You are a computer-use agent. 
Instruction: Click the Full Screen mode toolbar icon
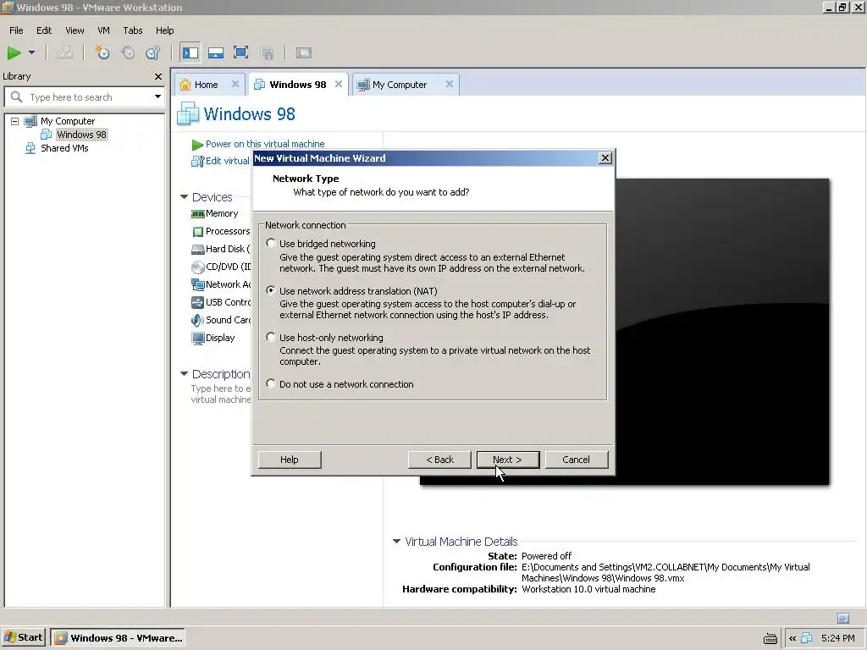[x=241, y=53]
